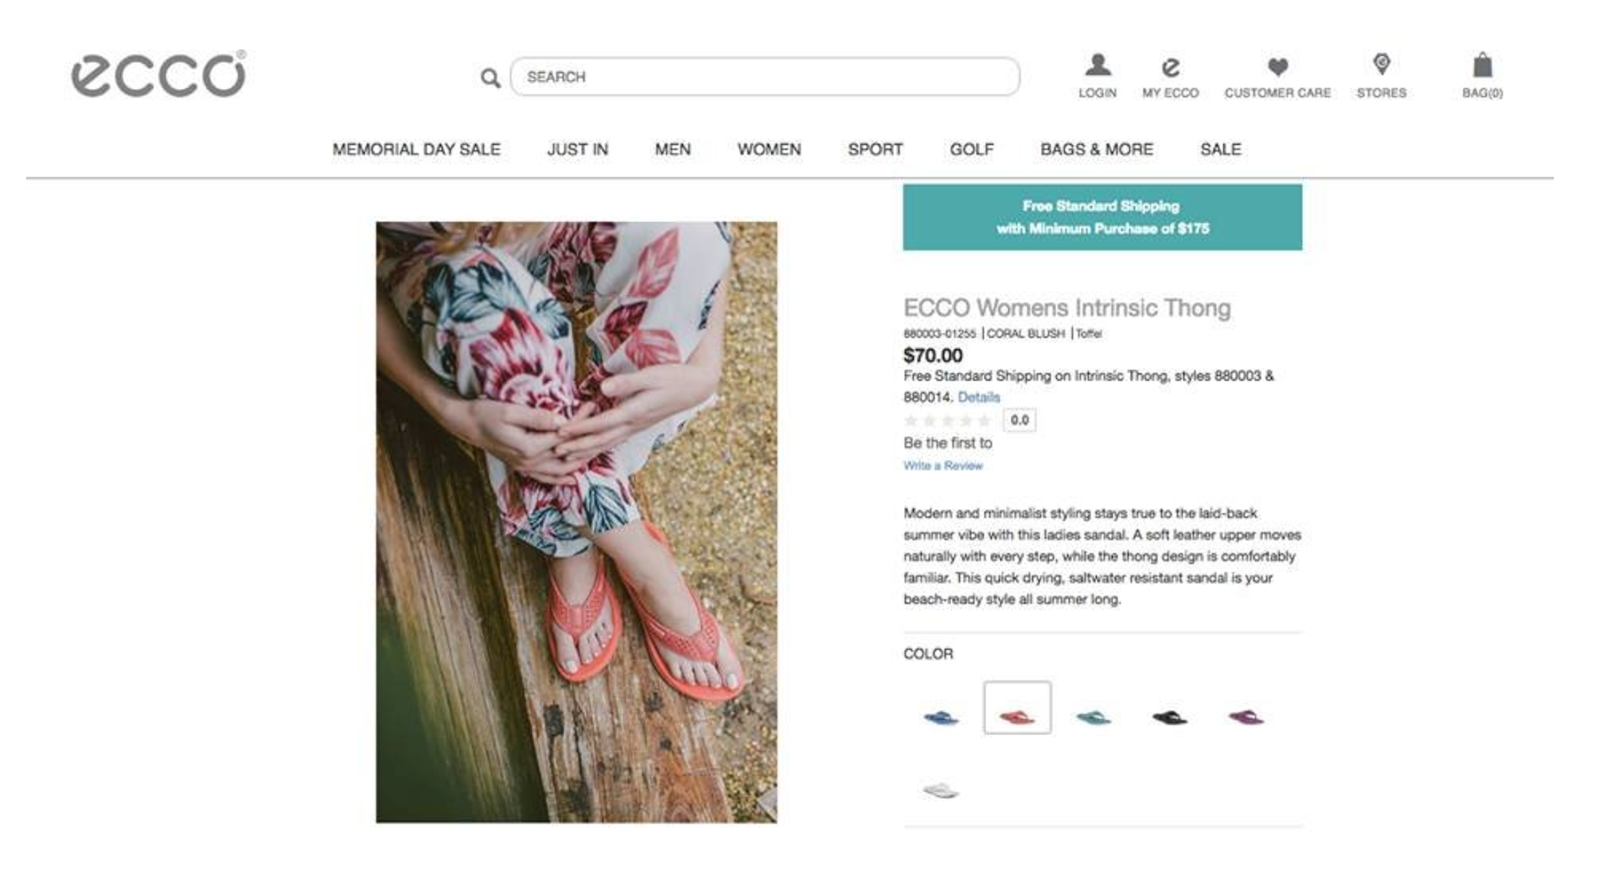Screen dimensions: 1619x887
Task: Select the teal sandal color swatch
Action: tap(1094, 718)
